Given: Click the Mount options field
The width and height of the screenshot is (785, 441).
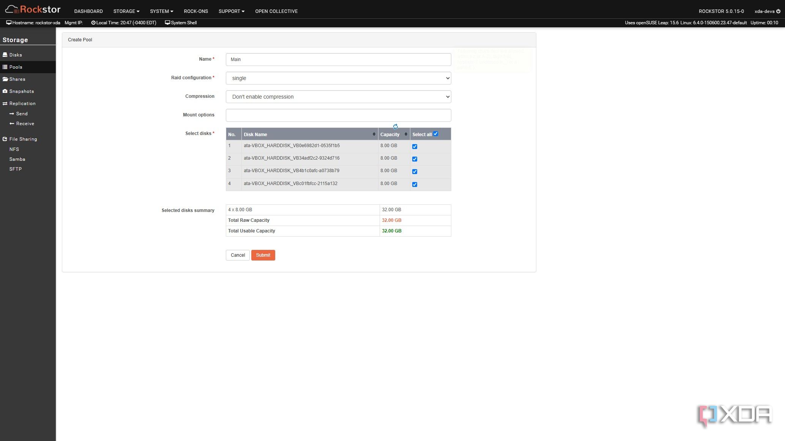Looking at the screenshot, I should click(x=338, y=115).
